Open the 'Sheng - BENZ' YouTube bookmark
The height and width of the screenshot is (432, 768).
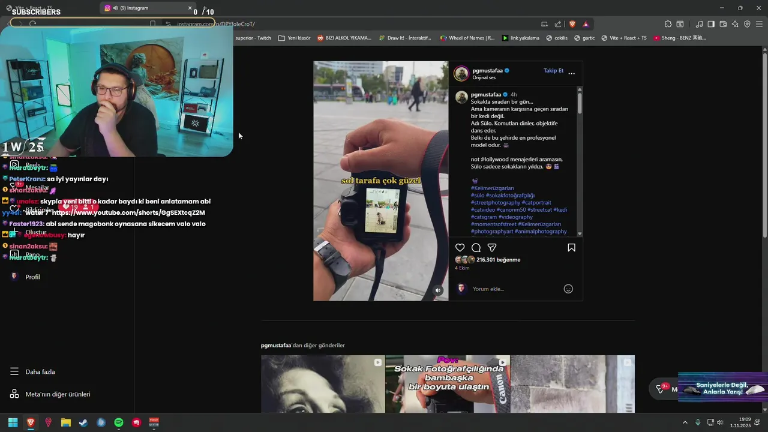[x=679, y=38]
